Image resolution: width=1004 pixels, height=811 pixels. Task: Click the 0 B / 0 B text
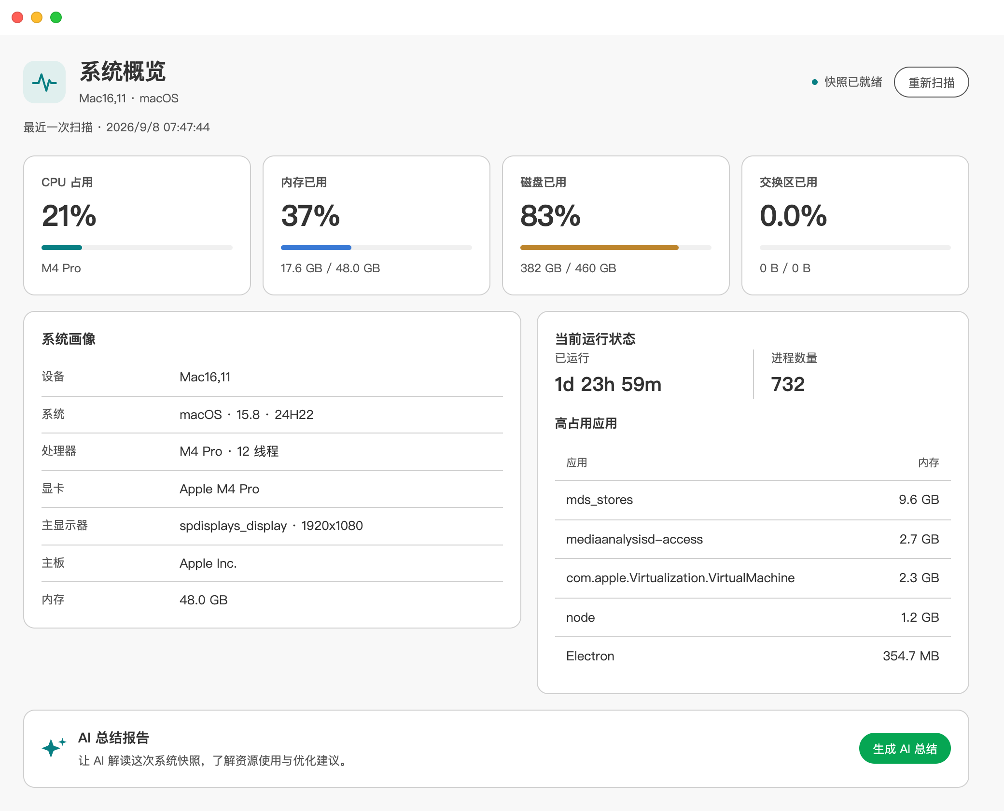tap(785, 268)
